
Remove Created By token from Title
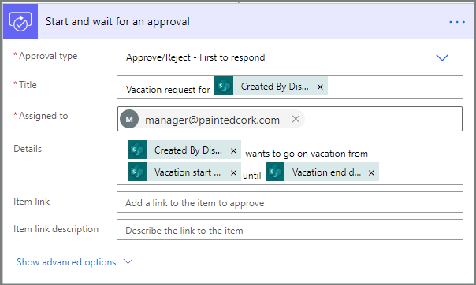[320, 87]
